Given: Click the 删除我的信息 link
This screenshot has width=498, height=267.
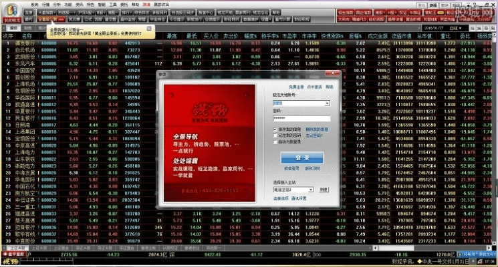Looking at the screenshot, I should pos(317,129).
